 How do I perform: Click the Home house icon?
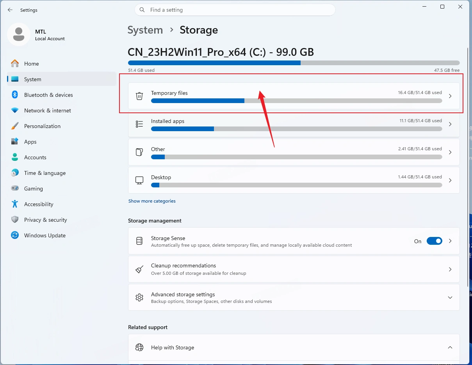(15, 64)
